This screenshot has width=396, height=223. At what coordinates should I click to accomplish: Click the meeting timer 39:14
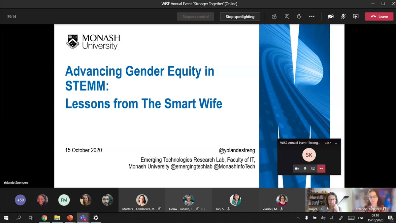click(x=12, y=17)
